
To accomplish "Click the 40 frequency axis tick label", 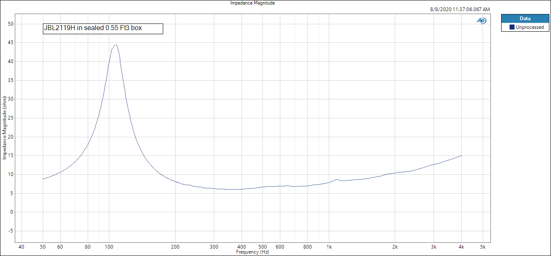I will pyautogui.click(x=21, y=247).
